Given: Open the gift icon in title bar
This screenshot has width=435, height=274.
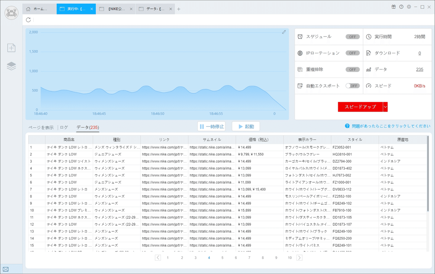Looking at the screenshot, I should (394, 7).
